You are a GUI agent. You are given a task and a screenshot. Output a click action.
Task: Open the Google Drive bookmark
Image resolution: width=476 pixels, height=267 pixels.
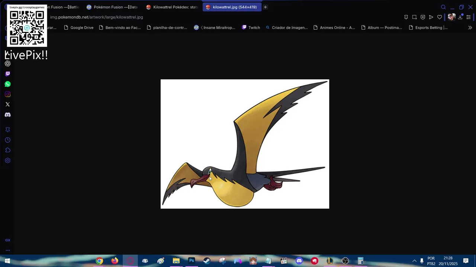tap(78, 27)
